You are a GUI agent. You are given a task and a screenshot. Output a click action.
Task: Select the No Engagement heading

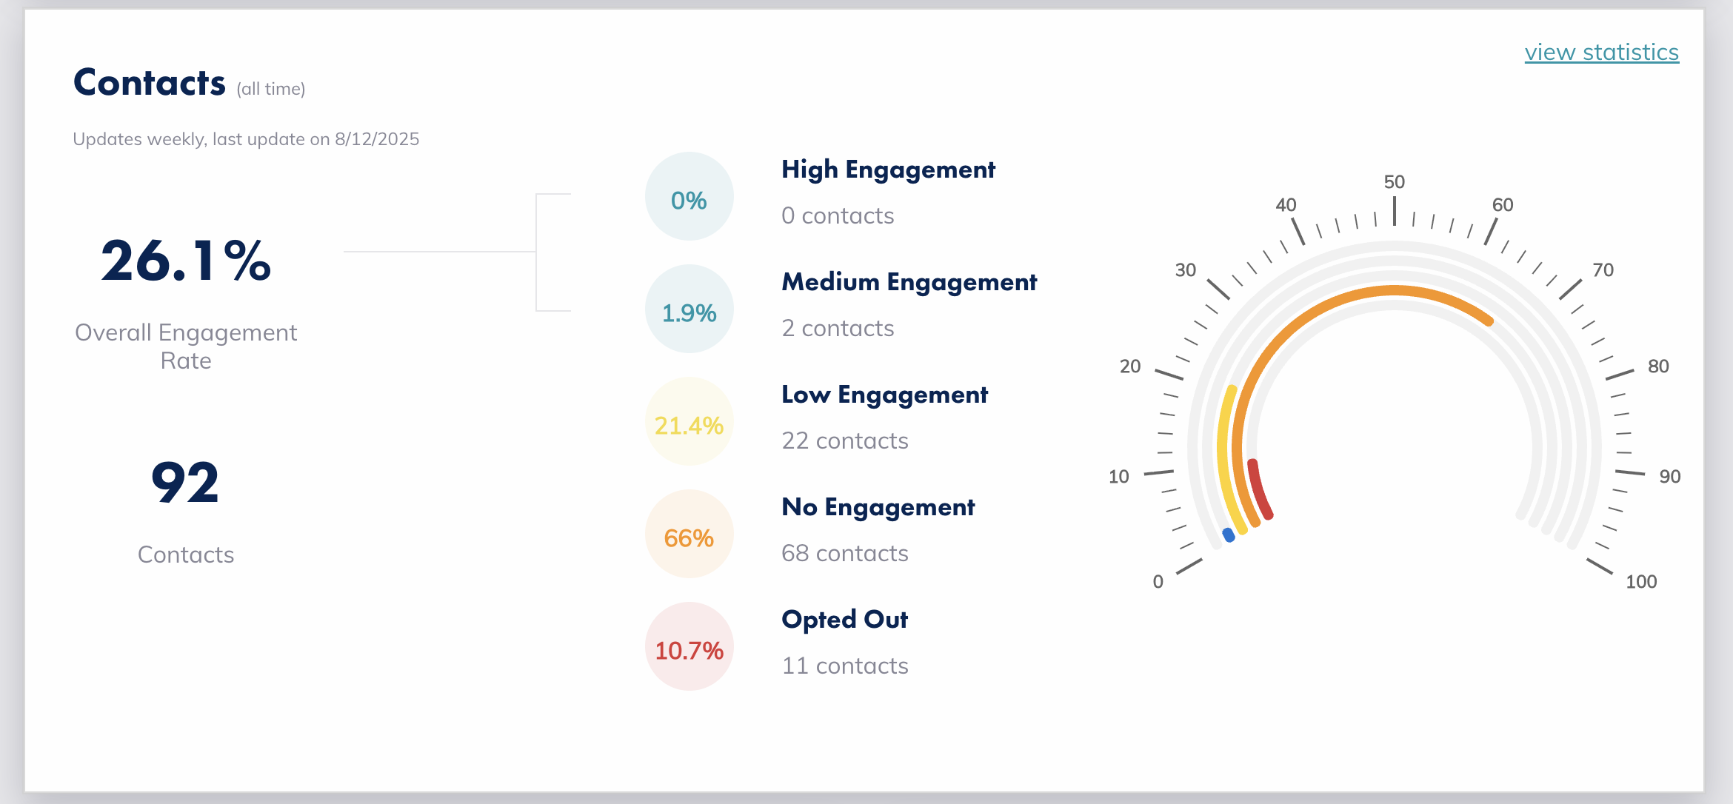pyautogui.click(x=878, y=507)
